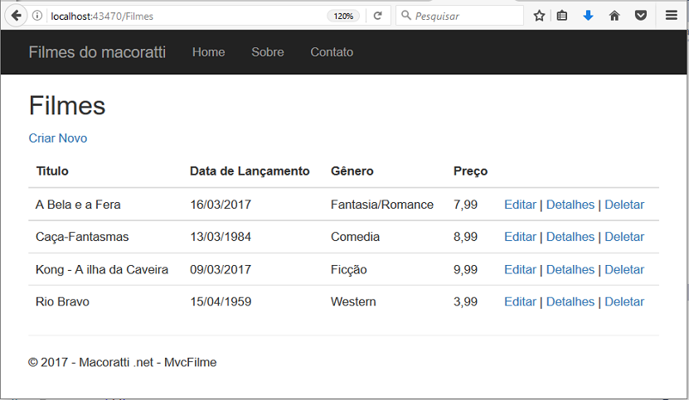
Task: Open the downloads arrow icon
Action: coord(588,16)
